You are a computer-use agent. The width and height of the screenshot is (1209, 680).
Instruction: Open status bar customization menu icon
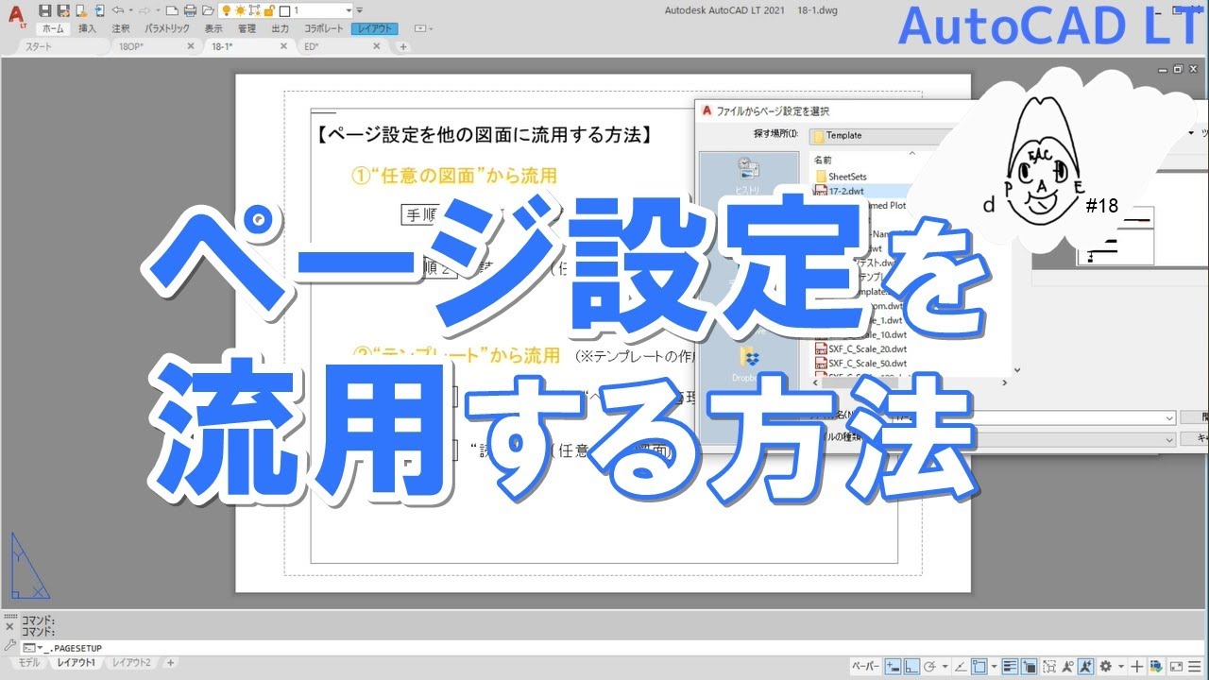point(1195,666)
